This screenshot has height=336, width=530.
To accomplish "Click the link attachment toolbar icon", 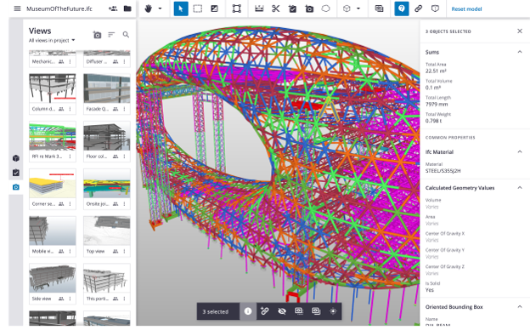I will (418, 9).
